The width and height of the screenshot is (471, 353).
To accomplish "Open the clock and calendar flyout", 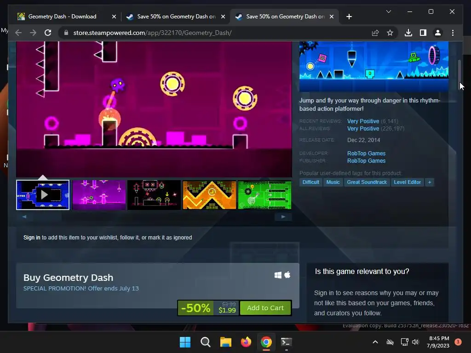I will (x=438, y=342).
